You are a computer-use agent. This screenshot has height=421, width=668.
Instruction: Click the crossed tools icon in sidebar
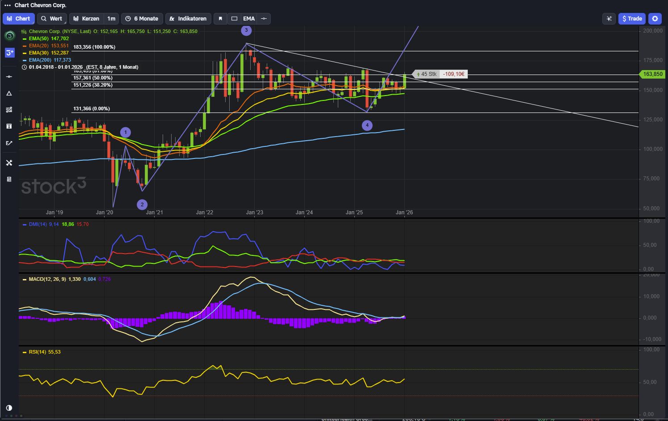[x=9, y=163]
